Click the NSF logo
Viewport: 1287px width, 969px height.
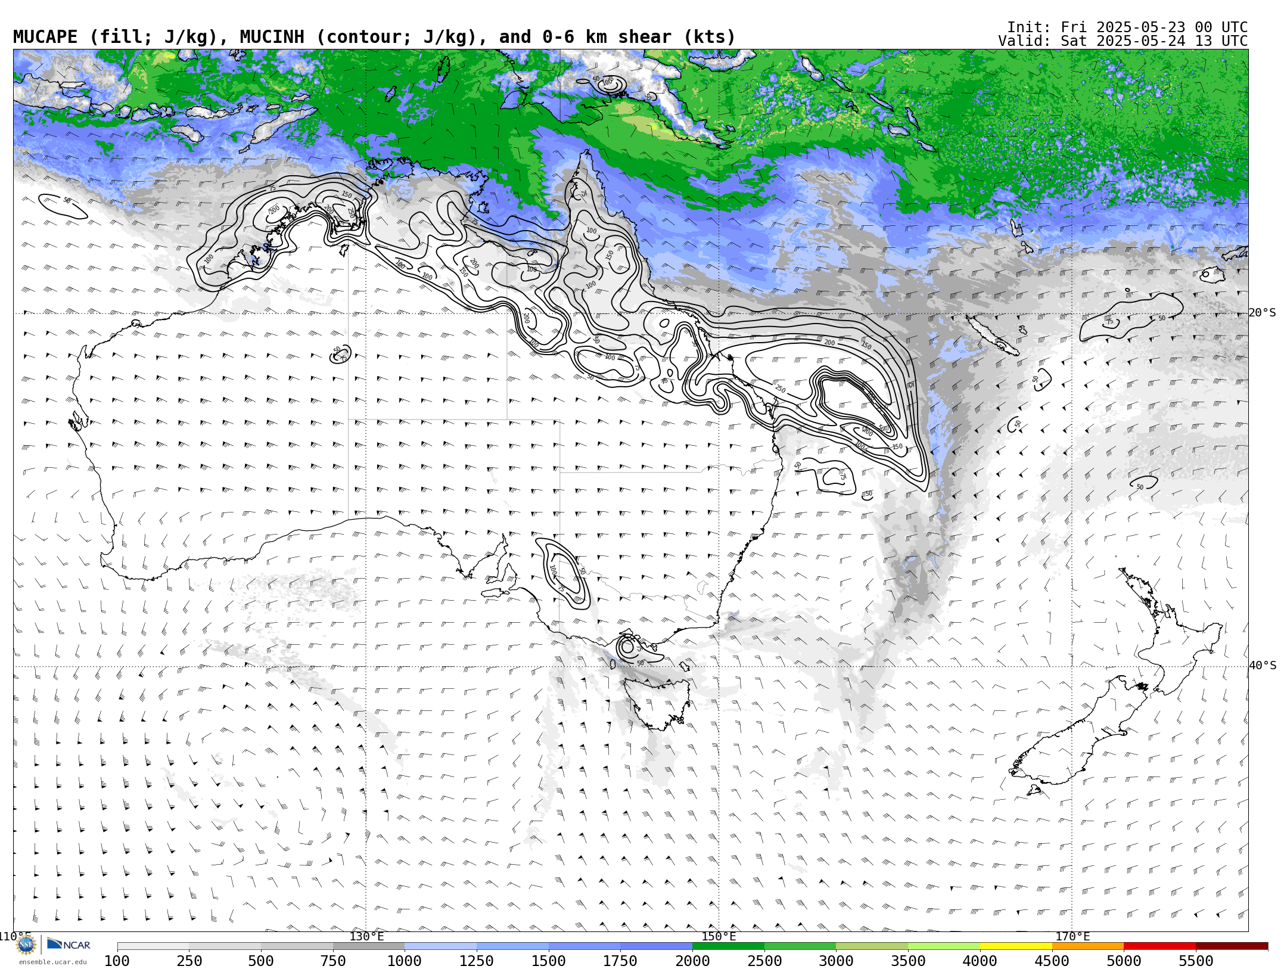(26, 945)
